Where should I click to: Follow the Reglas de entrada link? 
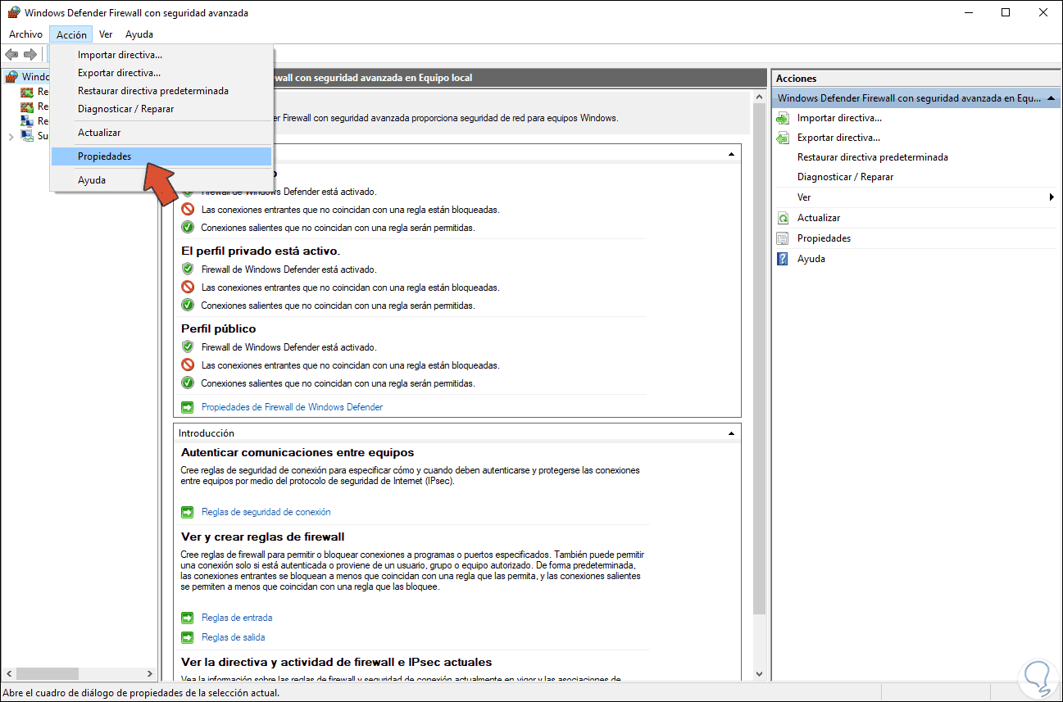pyautogui.click(x=237, y=618)
